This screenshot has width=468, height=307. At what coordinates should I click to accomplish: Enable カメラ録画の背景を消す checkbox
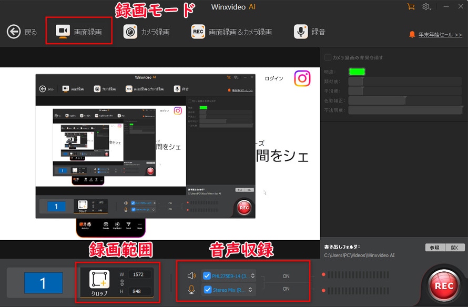click(328, 57)
